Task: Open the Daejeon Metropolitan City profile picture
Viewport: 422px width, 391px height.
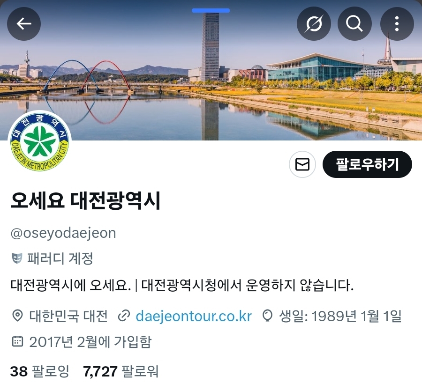Action: pyautogui.click(x=39, y=142)
